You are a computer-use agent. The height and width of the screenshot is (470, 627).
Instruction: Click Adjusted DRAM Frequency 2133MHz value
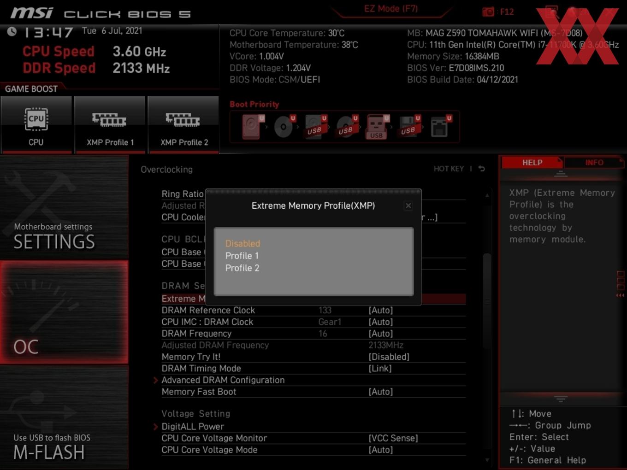pos(386,346)
